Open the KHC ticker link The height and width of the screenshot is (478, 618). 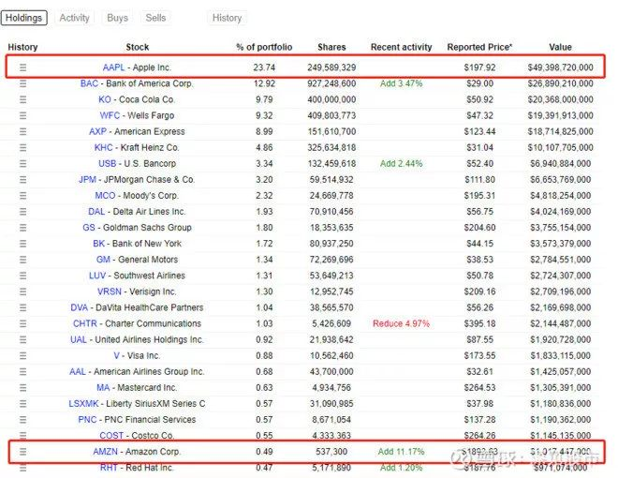(x=103, y=147)
